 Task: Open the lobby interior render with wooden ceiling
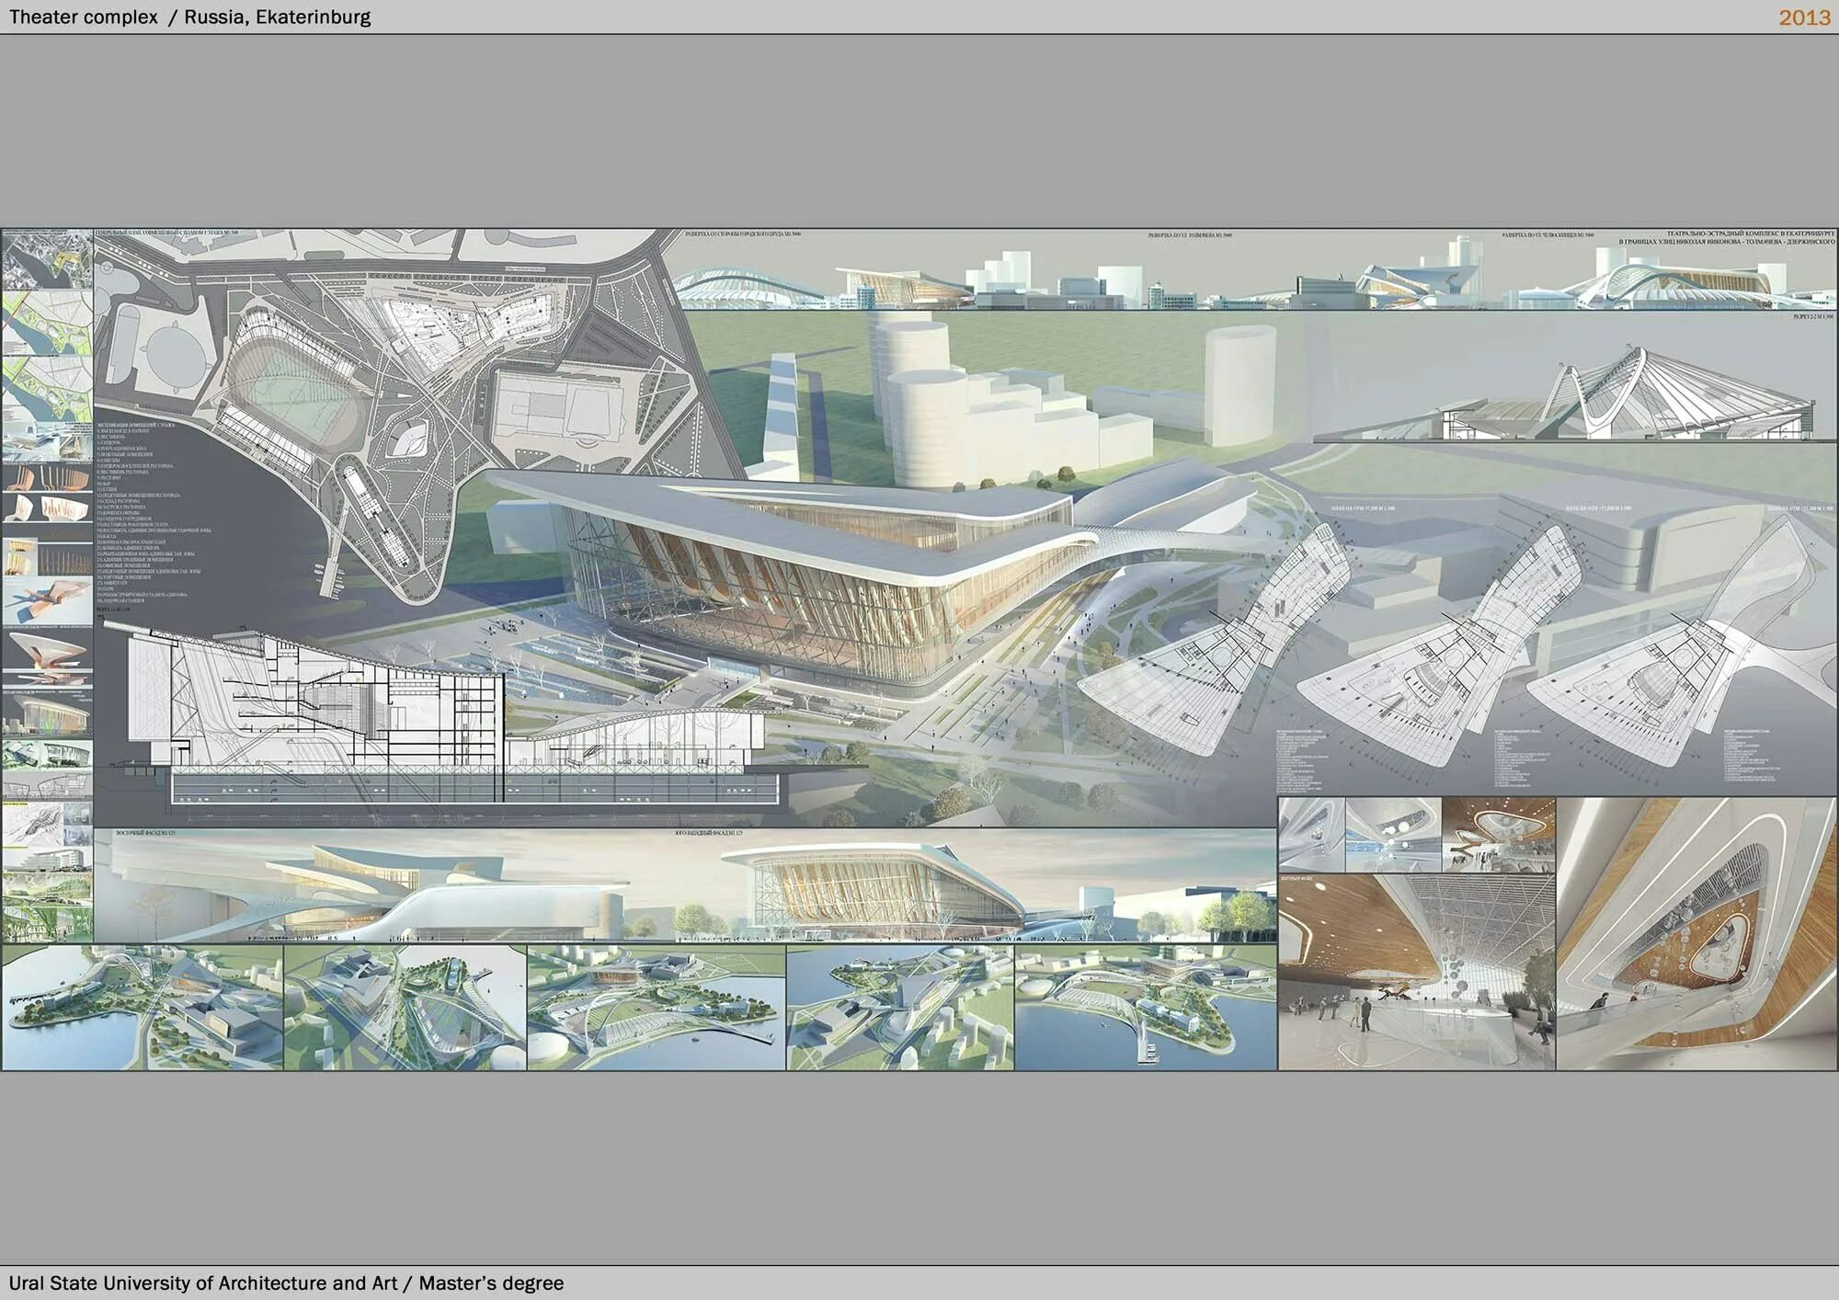tap(1416, 970)
